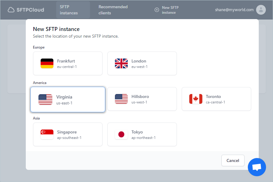Click the Japanese flag for Tokyo
The image size is (273, 182).
coord(121,134)
